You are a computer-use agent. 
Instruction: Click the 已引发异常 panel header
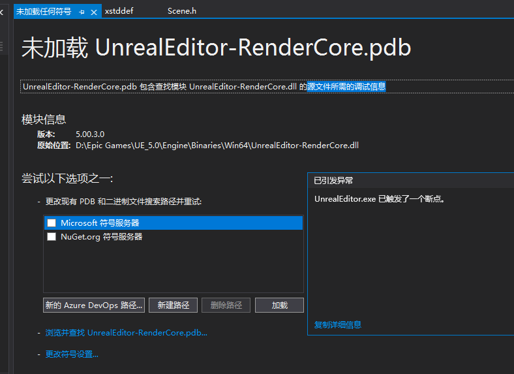pos(411,180)
